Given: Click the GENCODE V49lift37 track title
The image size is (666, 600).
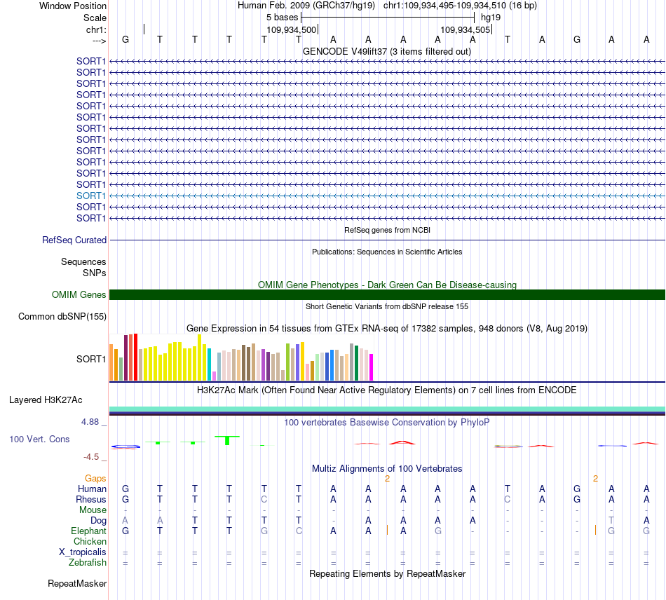Looking at the screenshot, I should point(387,52).
